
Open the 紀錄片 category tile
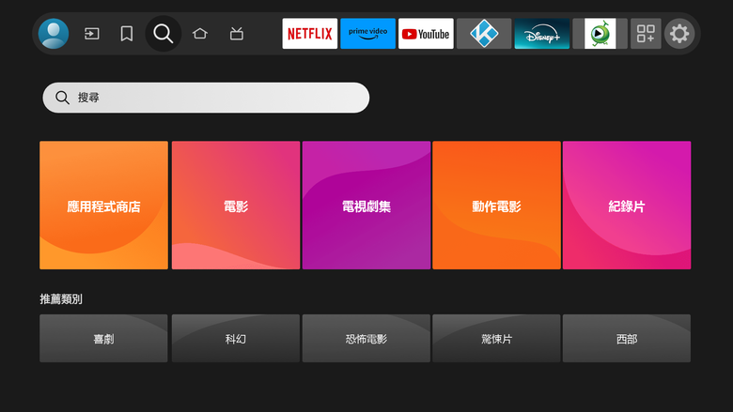pyautogui.click(x=627, y=206)
